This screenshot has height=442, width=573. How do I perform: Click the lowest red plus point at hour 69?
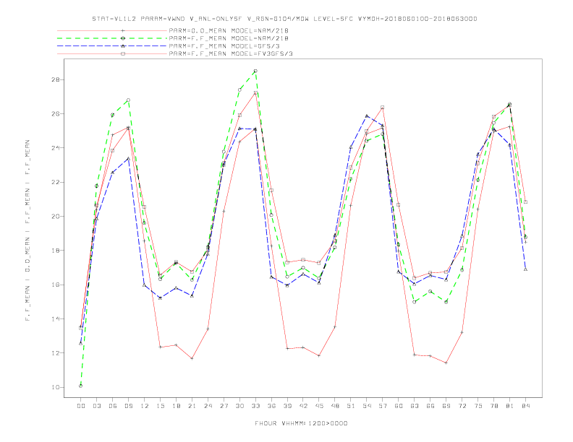pyautogui.click(x=446, y=363)
